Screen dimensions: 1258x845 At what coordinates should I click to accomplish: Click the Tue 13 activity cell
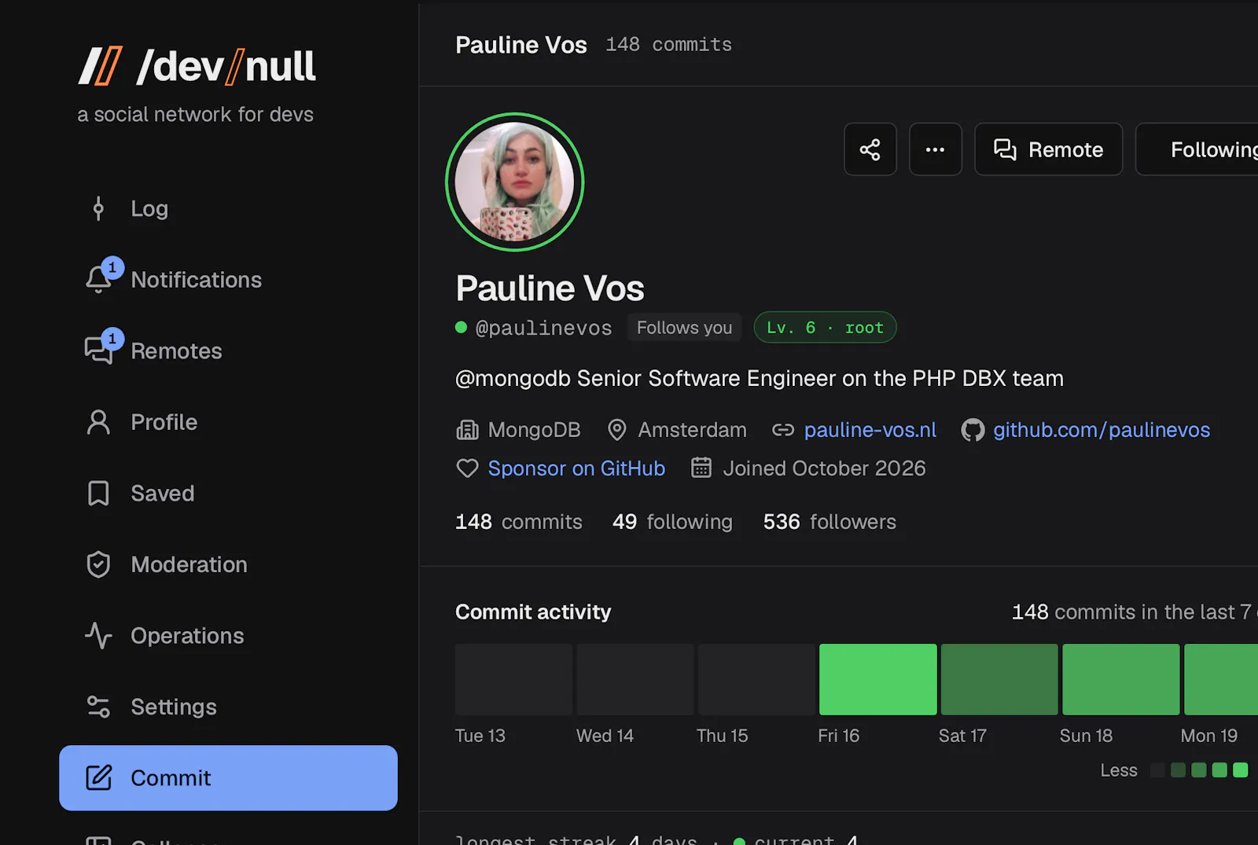coord(513,679)
